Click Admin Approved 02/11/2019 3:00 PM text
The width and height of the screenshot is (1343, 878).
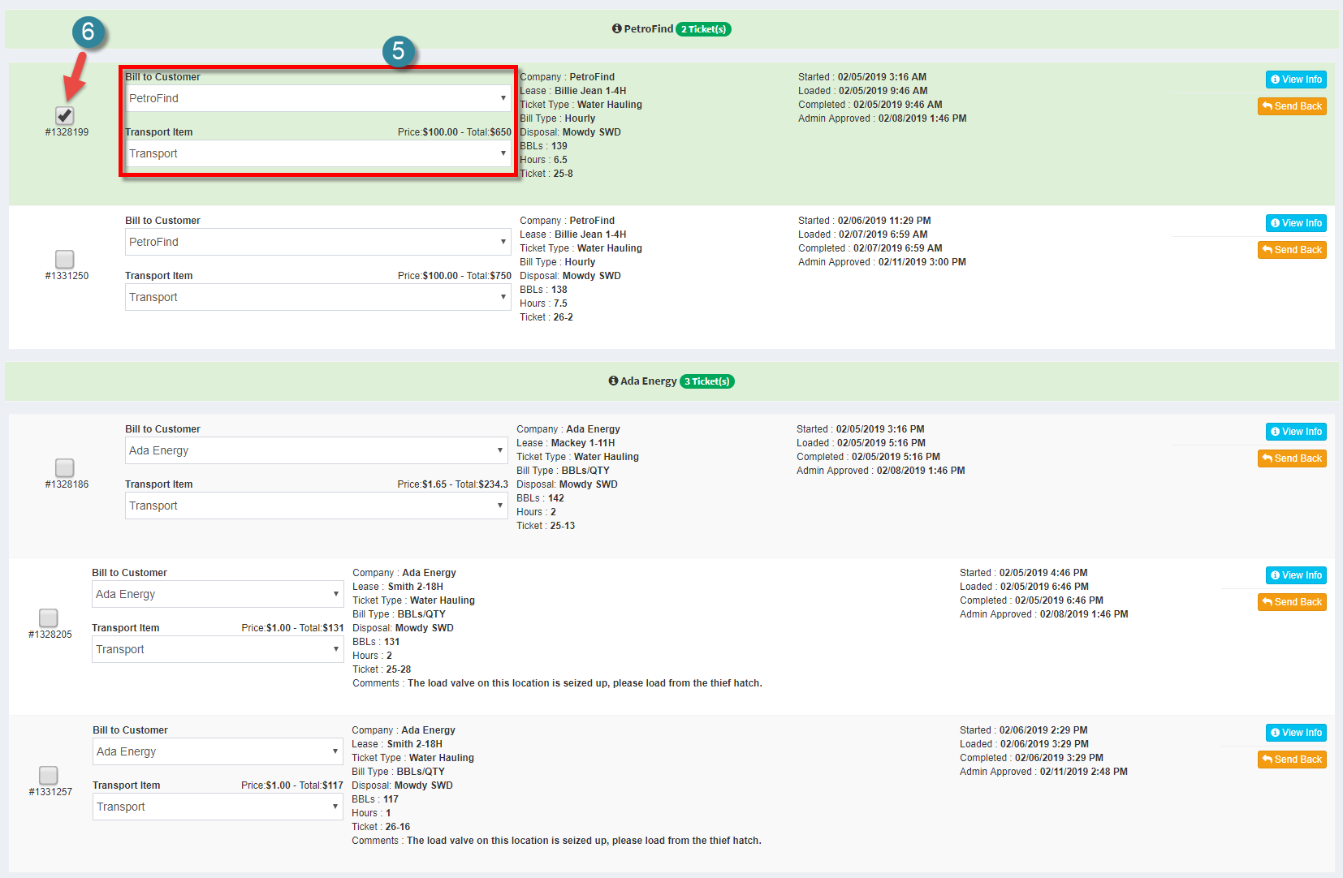coord(882,262)
